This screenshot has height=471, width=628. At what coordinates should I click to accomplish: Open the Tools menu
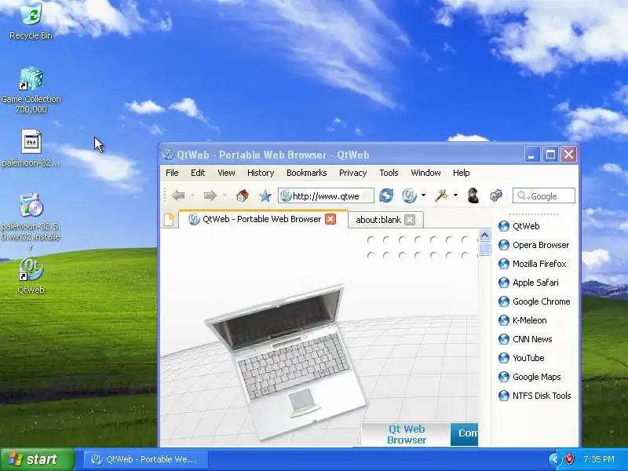[389, 173]
